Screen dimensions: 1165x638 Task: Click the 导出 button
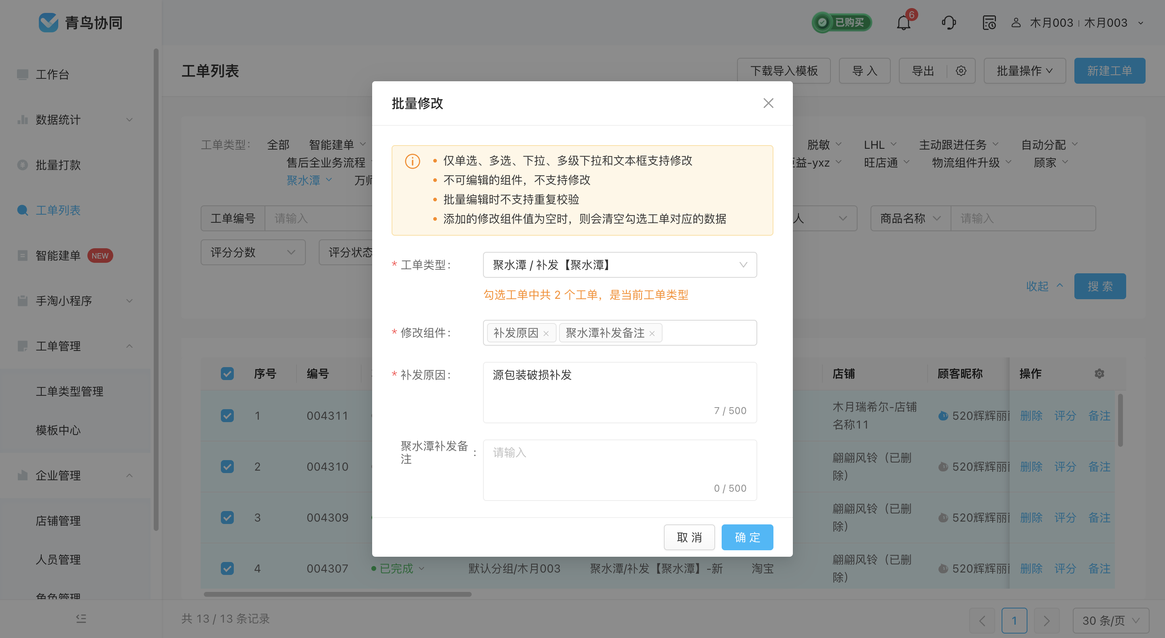923,71
